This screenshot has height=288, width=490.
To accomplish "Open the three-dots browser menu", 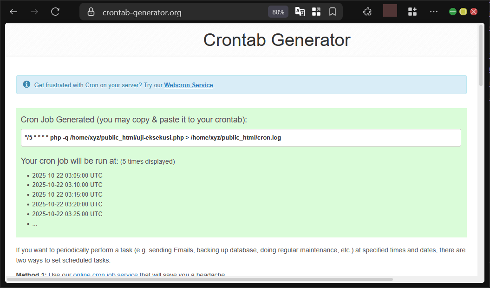I will [x=433, y=12].
